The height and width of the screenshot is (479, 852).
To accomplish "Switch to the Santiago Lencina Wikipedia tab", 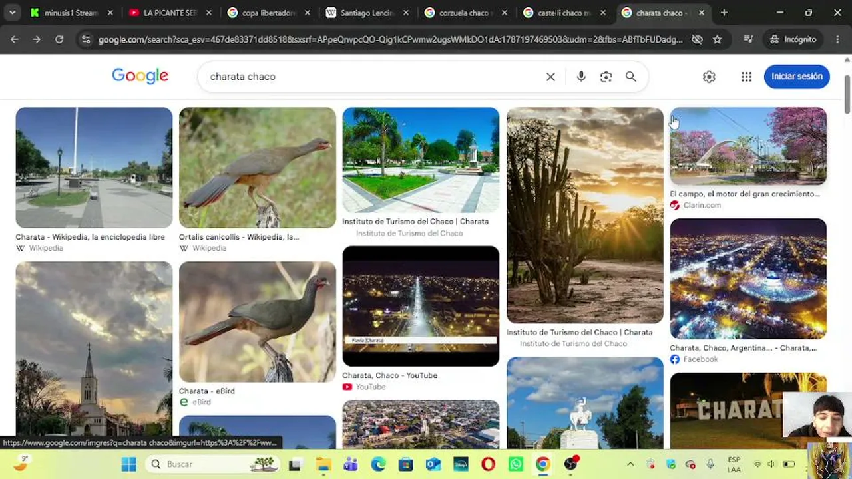I will pyautogui.click(x=367, y=13).
